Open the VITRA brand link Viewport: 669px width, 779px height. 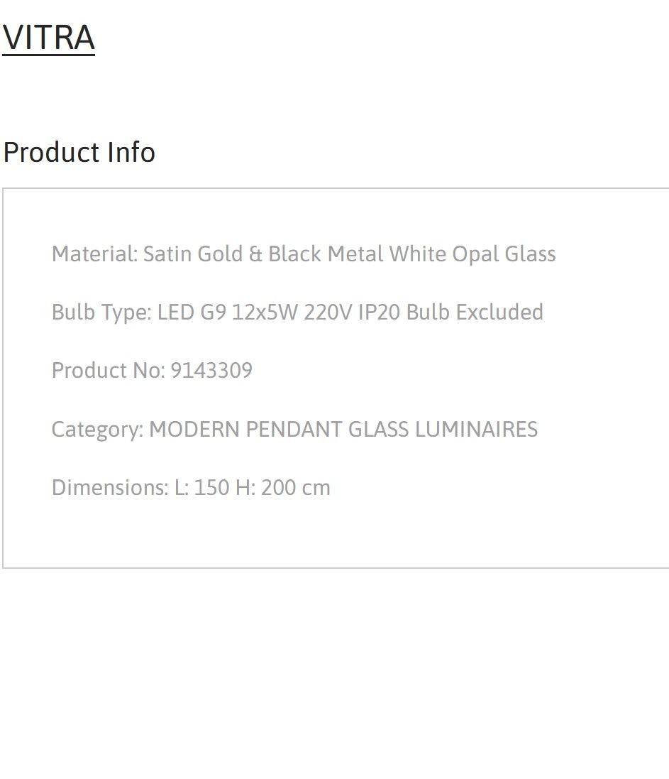[x=49, y=38]
